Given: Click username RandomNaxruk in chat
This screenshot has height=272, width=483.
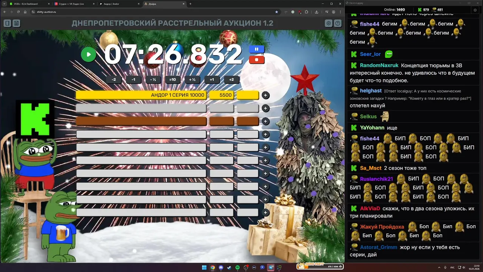Looking at the screenshot, I should [x=379, y=65].
